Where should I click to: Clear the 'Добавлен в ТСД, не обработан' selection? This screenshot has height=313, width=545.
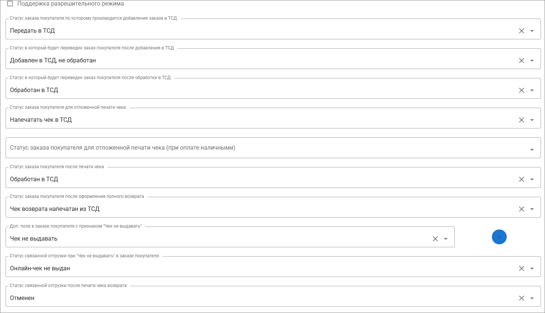coord(522,61)
